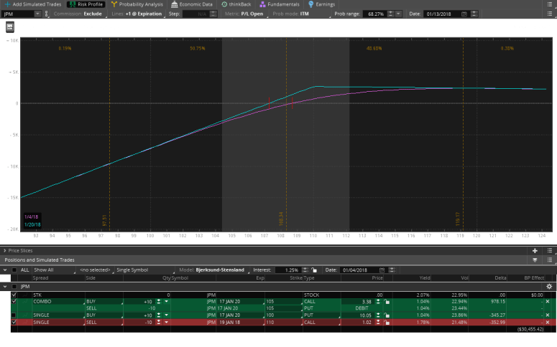Uncheck the COMBO trade checkbox
Viewport: 557px width, 347px height.
tap(14, 302)
